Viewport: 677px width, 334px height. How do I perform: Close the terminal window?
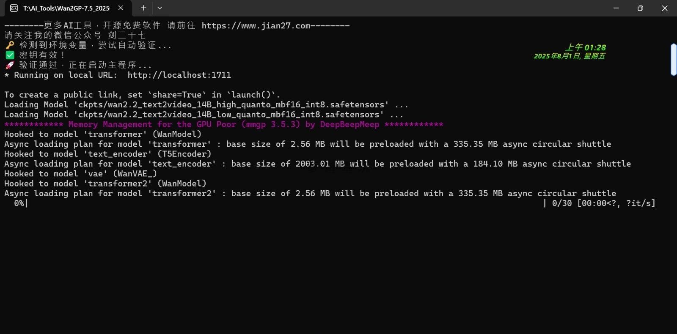click(665, 8)
